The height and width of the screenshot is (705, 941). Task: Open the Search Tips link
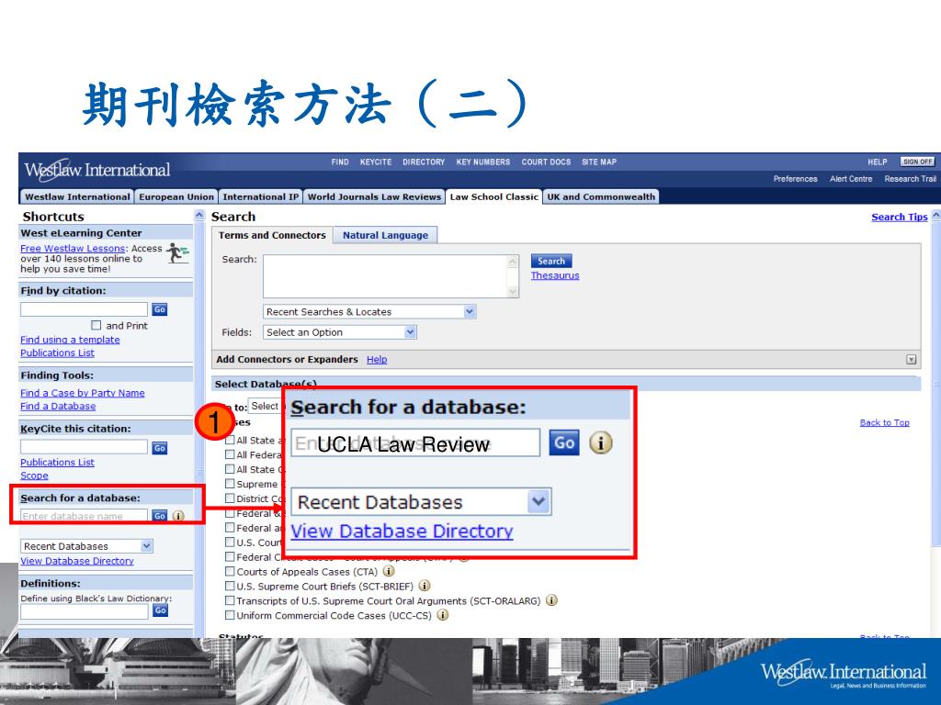(x=899, y=217)
